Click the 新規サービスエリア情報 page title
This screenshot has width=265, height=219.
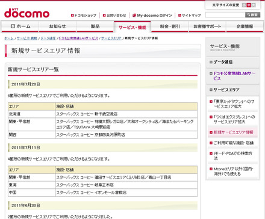pyautogui.click(x=46, y=51)
